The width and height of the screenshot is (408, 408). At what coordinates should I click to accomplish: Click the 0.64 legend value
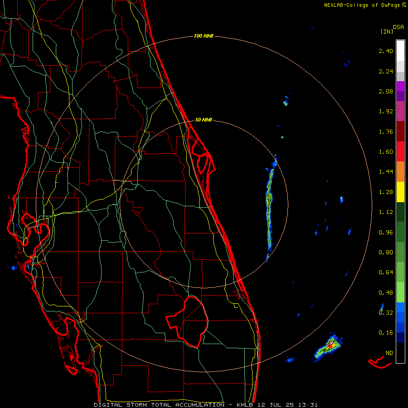[386, 272]
